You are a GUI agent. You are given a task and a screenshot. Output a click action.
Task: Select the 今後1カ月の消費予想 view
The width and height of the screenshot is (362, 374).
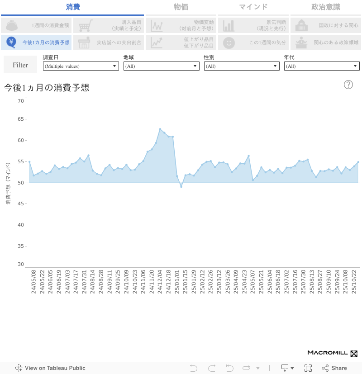point(36,43)
